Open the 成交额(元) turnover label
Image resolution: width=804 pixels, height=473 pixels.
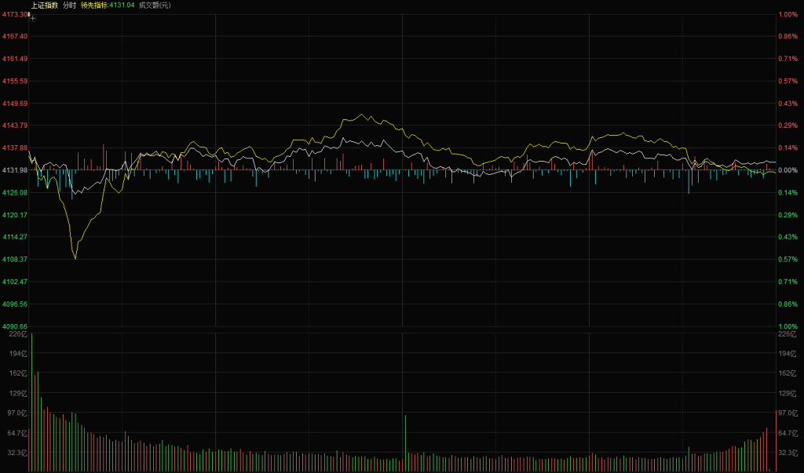[155, 5]
